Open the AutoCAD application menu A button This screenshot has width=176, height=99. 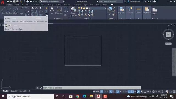(2, 2)
